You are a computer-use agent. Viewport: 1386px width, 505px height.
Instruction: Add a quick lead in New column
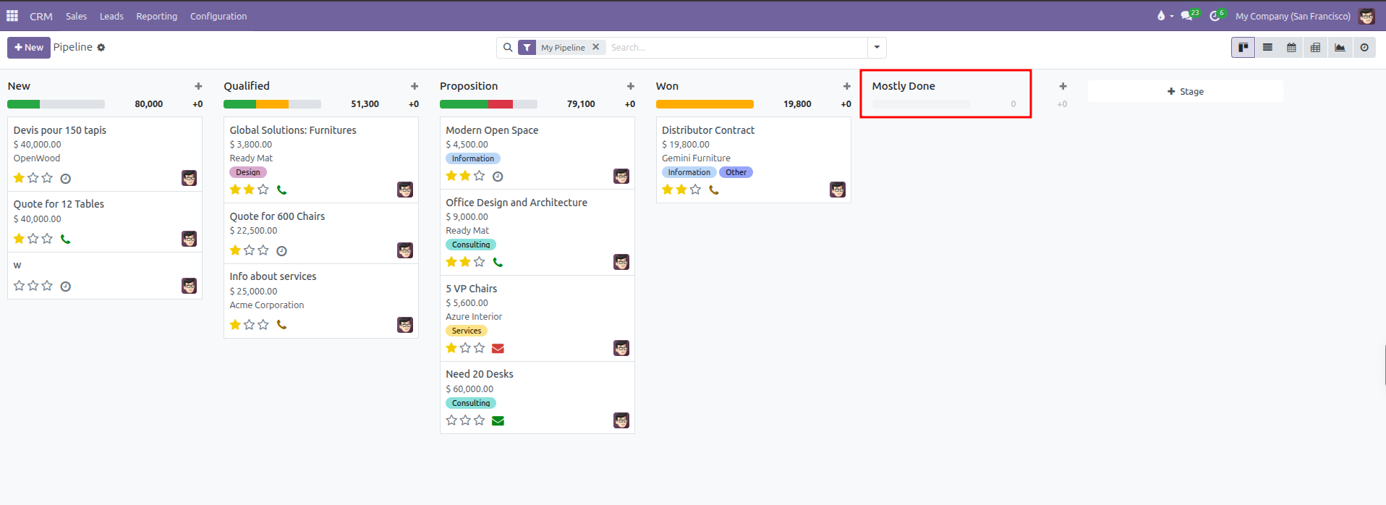198,86
